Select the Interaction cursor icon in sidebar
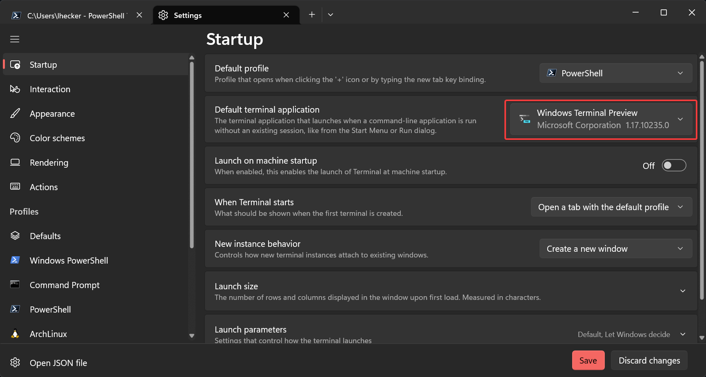Viewport: 706px width, 377px height. tap(15, 89)
